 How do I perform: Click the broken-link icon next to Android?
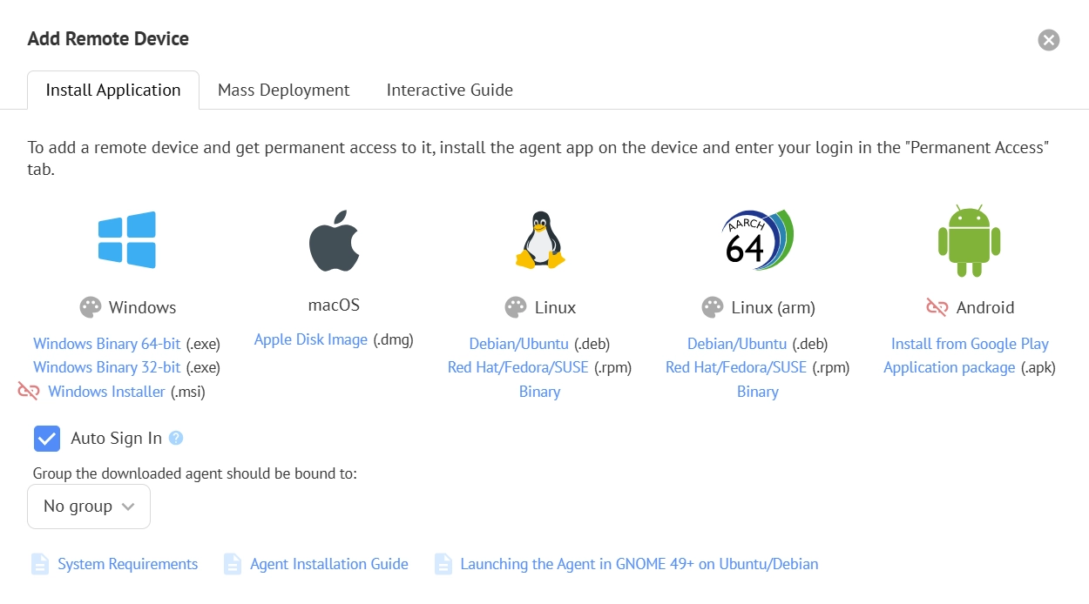(x=937, y=307)
